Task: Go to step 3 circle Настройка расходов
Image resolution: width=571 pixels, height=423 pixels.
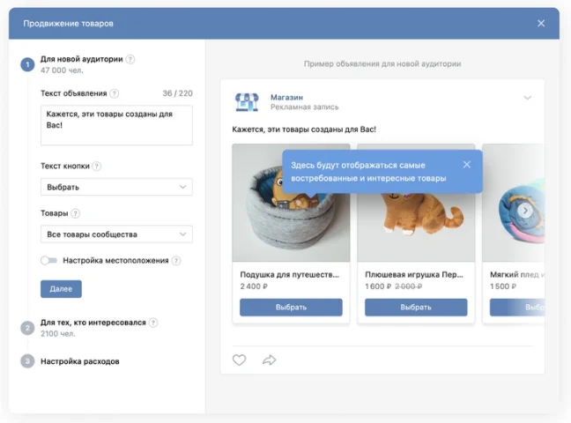Action: click(27, 361)
